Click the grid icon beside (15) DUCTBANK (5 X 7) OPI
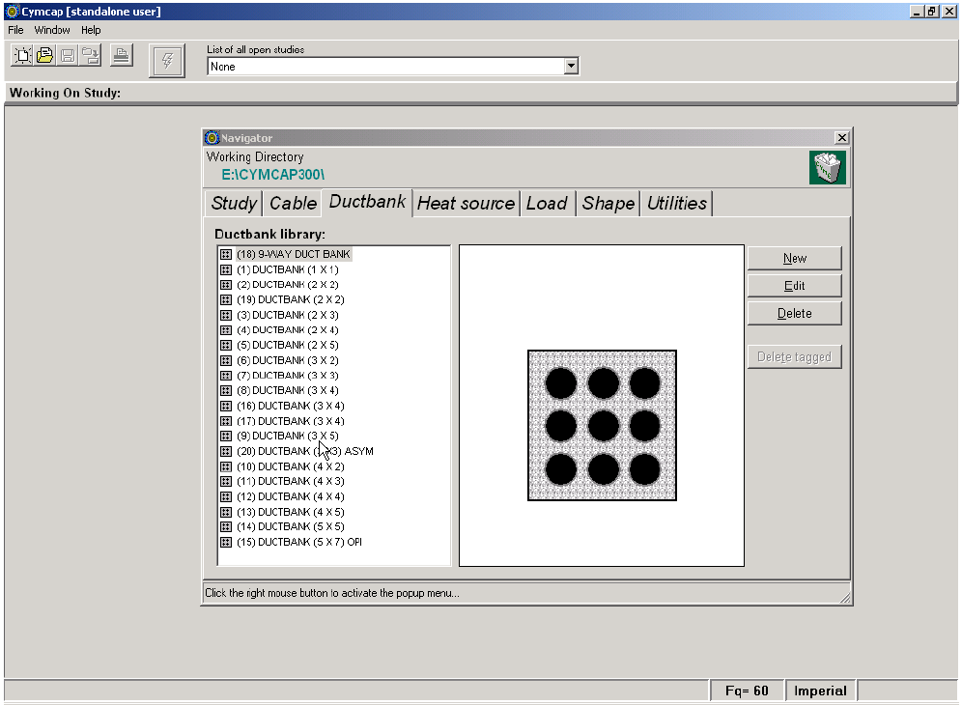The height and width of the screenshot is (705, 962). [226, 542]
